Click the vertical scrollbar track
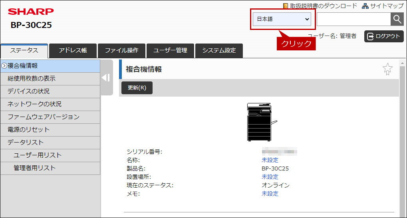The height and width of the screenshot is (218, 407). [x=403, y=141]
